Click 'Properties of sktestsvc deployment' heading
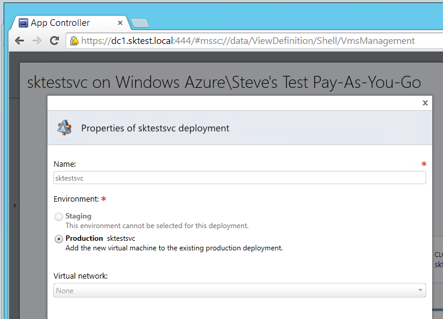 [x=155, y=128]
